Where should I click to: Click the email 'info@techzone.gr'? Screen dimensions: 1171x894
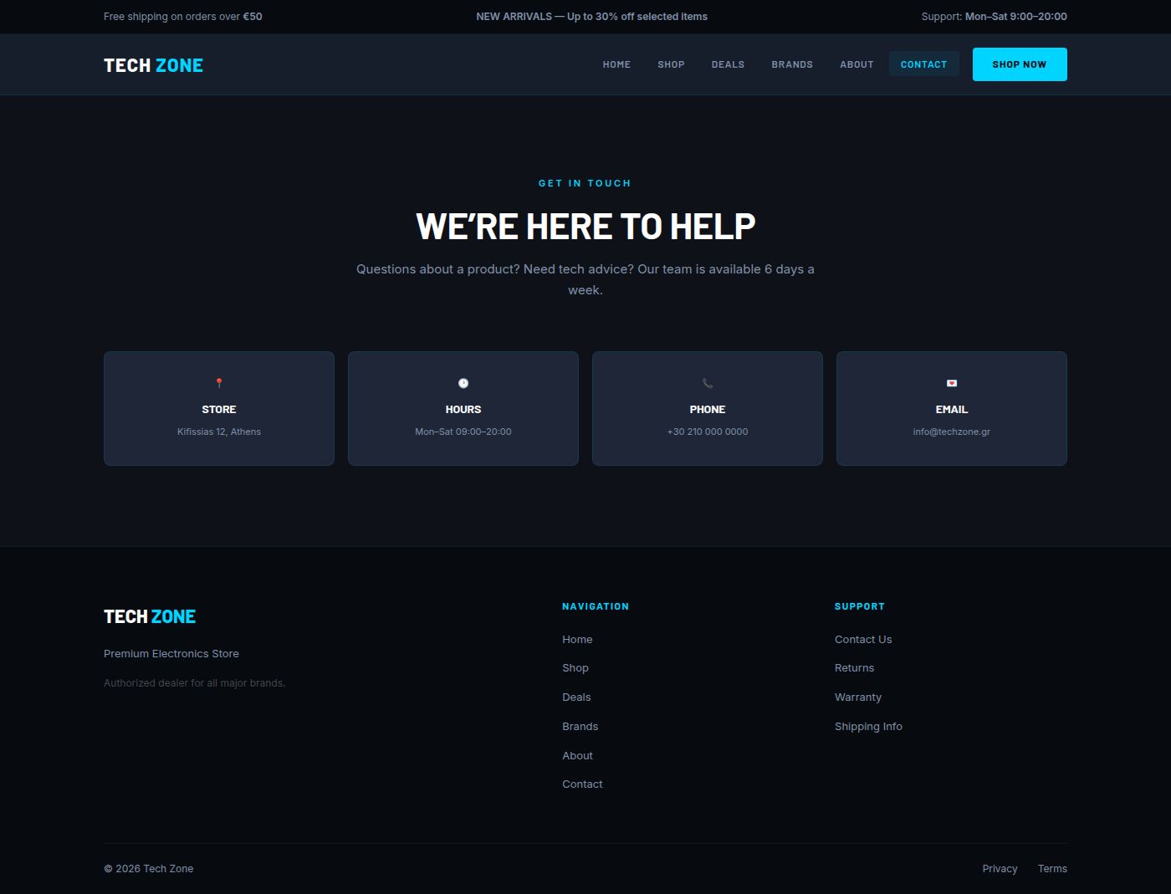point(952,432)
